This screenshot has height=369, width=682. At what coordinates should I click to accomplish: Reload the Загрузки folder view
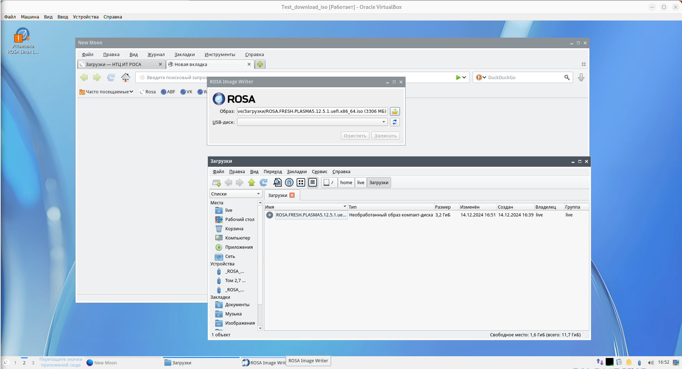click(x=263, y=183)
